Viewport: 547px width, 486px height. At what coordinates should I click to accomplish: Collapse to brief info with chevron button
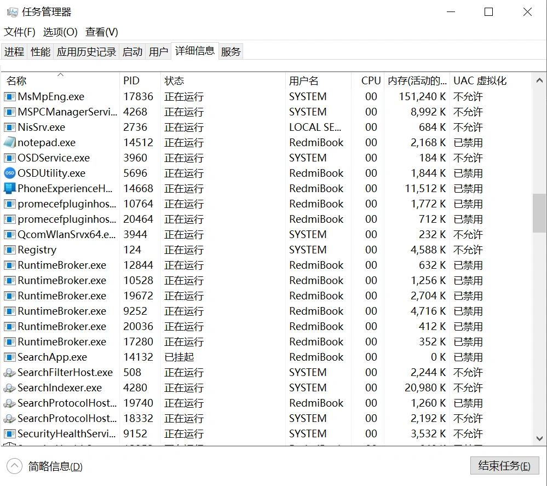coord(14,466)
